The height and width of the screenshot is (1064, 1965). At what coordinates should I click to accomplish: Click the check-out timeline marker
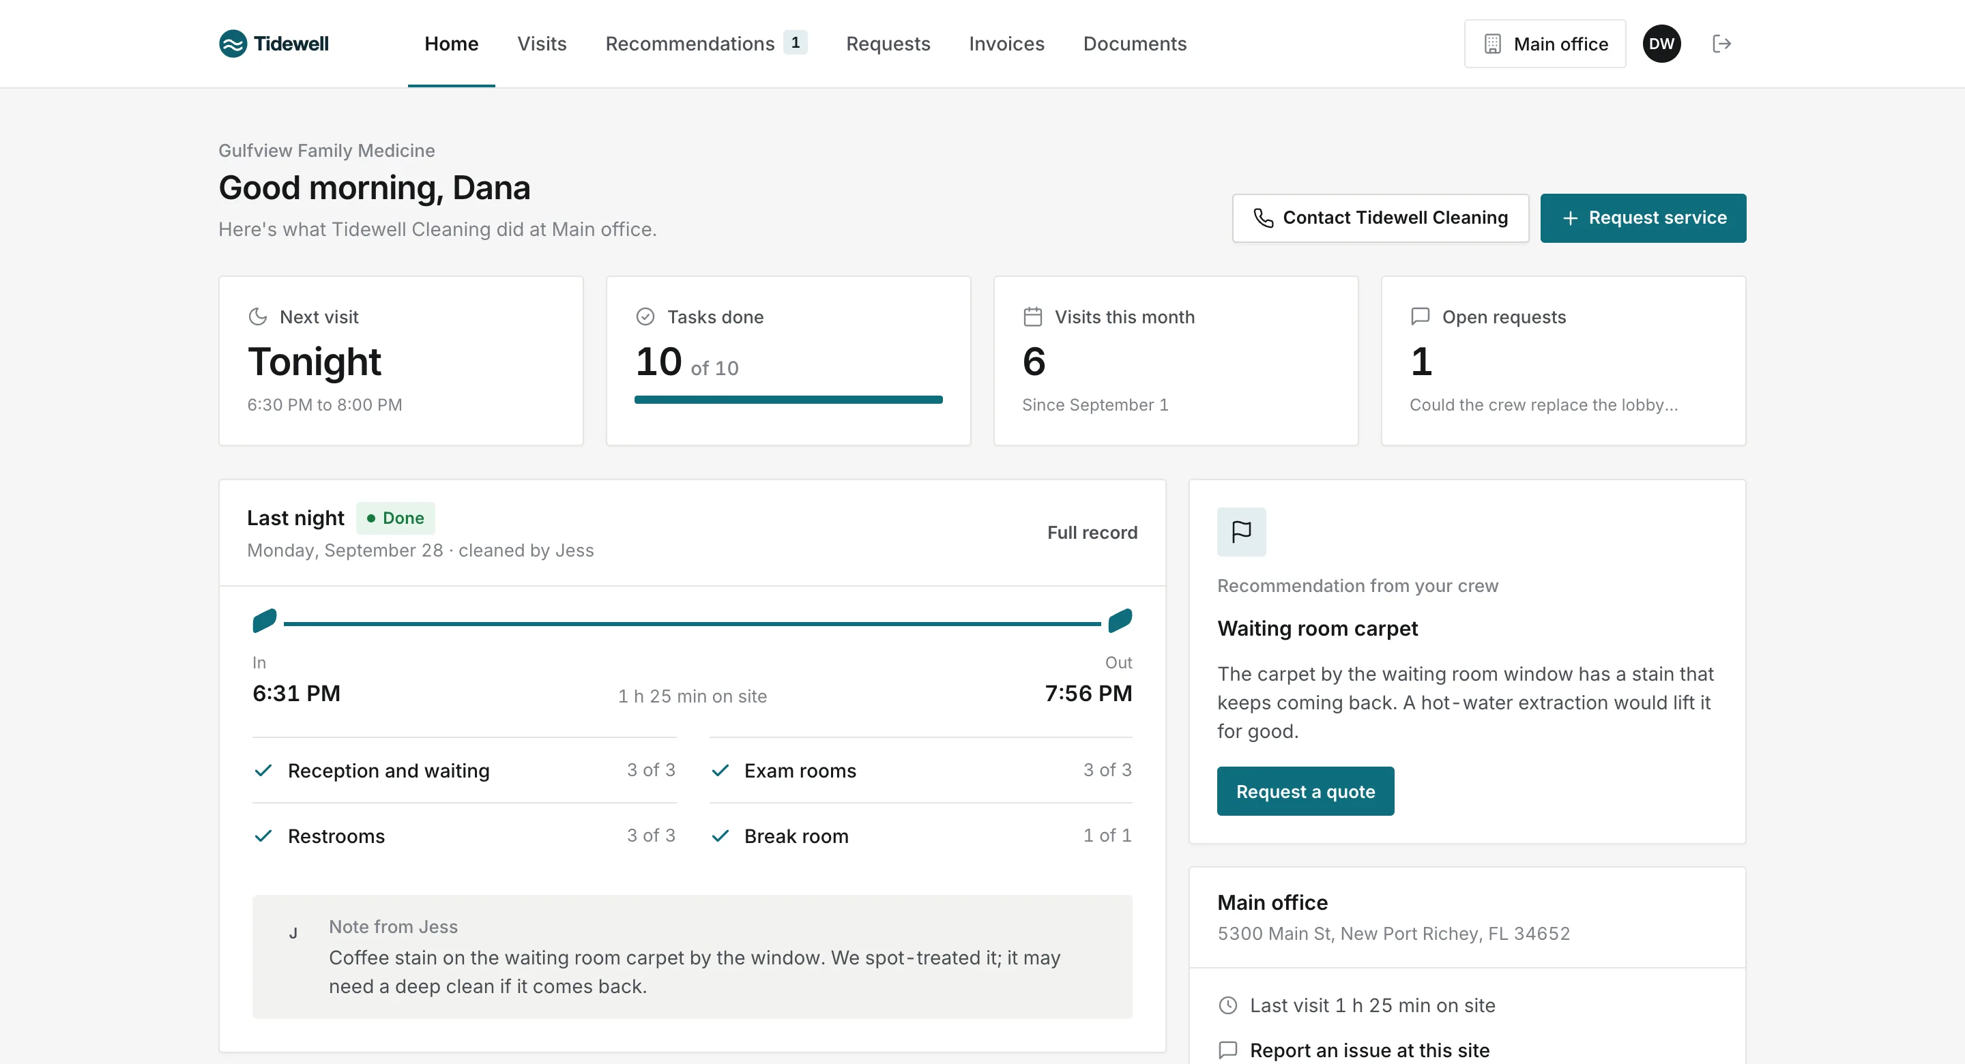pos(1120,620)
